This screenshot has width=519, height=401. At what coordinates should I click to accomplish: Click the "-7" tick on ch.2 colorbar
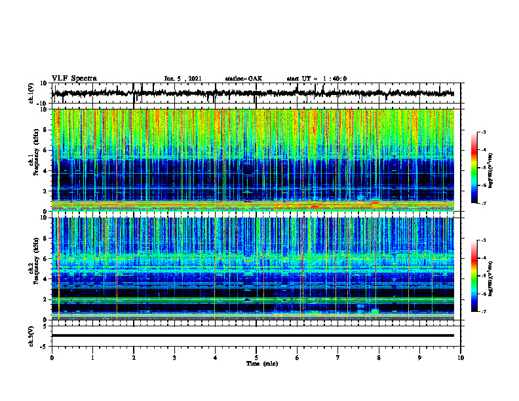pyautogui.click(x=484, y=311)
